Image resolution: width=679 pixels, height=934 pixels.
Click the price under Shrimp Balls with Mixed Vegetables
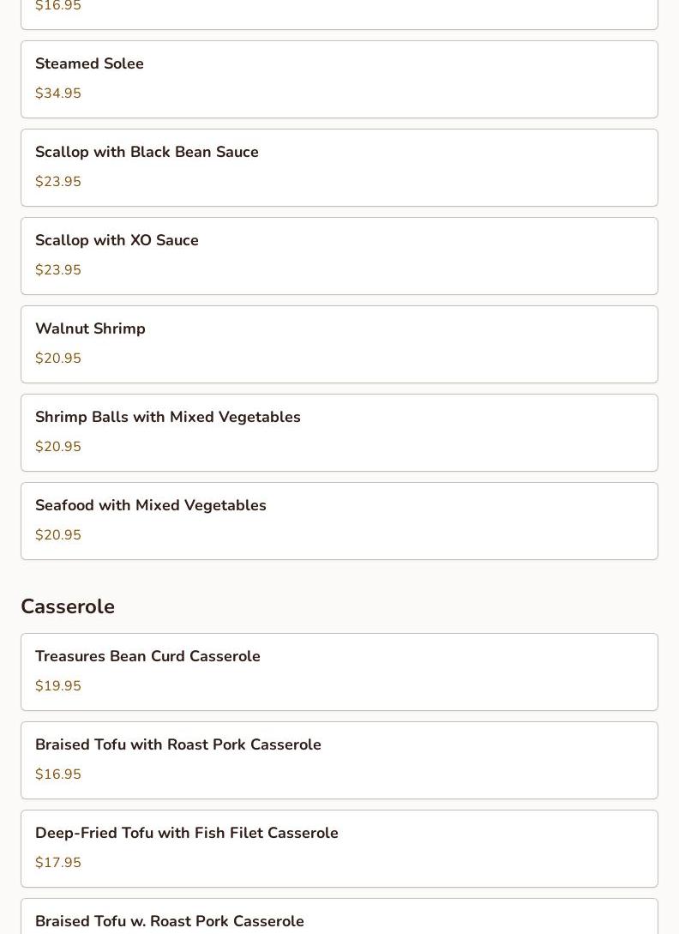point(58,447)
